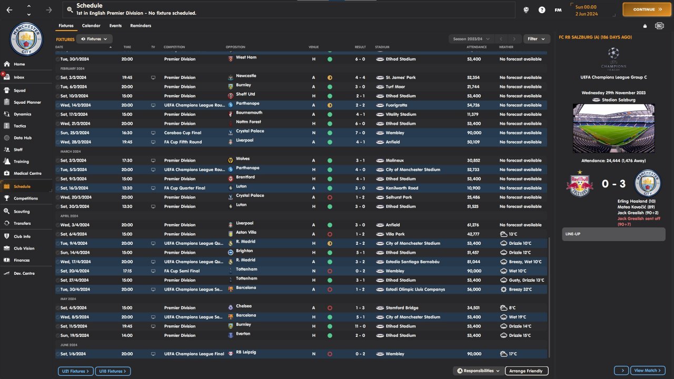Tick the circle beside Tue, 9/4/2024
This screenshot has height=379, width=674.
[58, 243]
